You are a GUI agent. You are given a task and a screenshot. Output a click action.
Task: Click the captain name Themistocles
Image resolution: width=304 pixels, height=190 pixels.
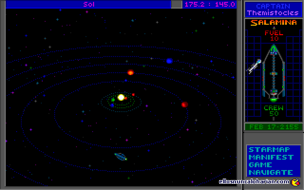pyautogui.click(x=273, y=13)
